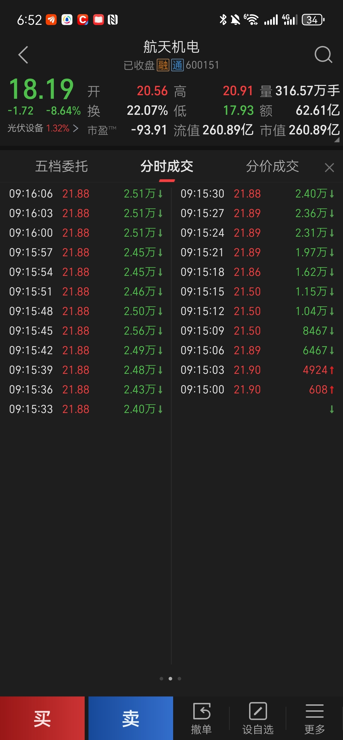This screenshot has height=740, width=343.
Task: Switch to 五档委托 tab
Action: point(62,166)
